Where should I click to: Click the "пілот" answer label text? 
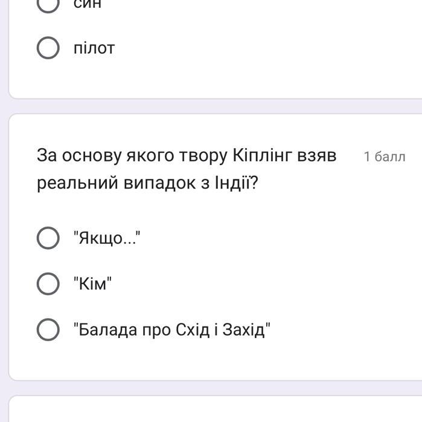click(94, 48)
